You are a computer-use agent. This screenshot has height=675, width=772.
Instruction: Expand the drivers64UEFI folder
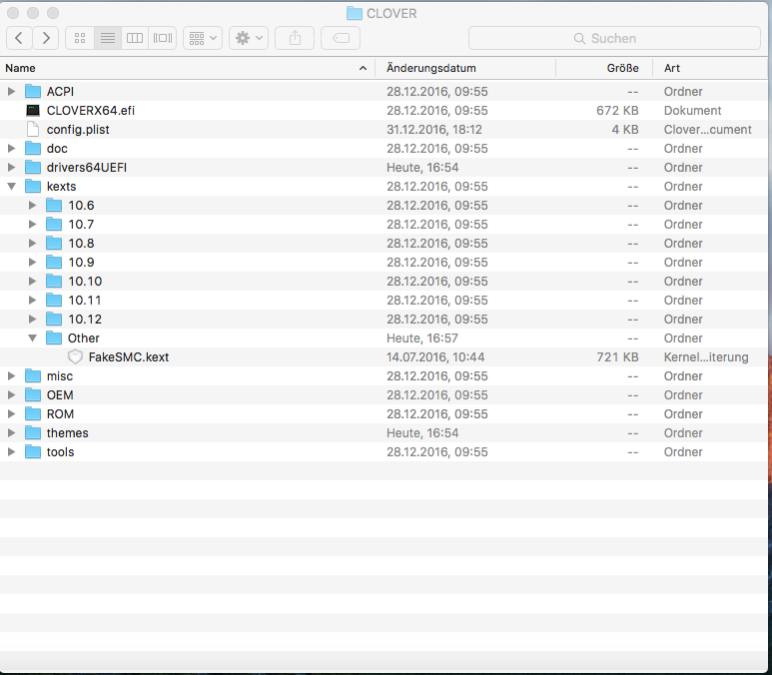point(11,167)
